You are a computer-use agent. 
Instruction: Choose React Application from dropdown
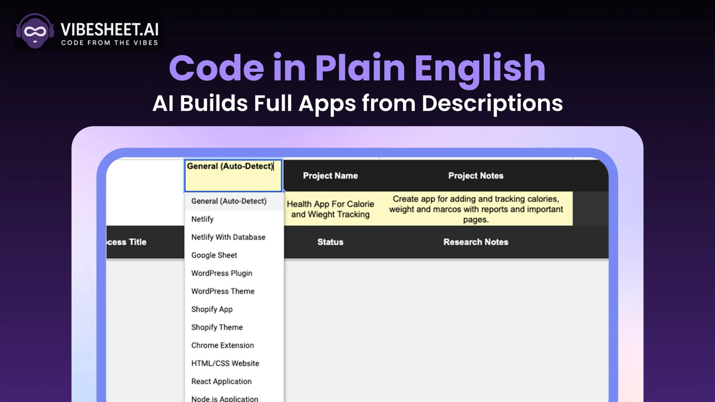(x=221, y=381)
